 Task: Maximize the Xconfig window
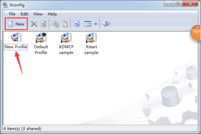point(178,4)
